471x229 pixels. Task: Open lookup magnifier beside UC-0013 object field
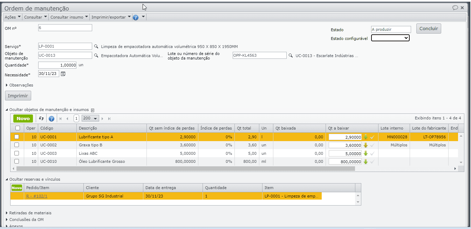(96, 55)
